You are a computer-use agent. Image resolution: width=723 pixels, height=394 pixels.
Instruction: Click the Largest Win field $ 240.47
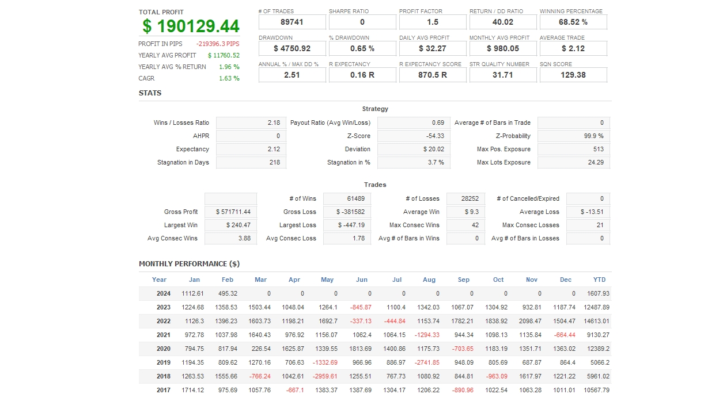coord(230,225)
